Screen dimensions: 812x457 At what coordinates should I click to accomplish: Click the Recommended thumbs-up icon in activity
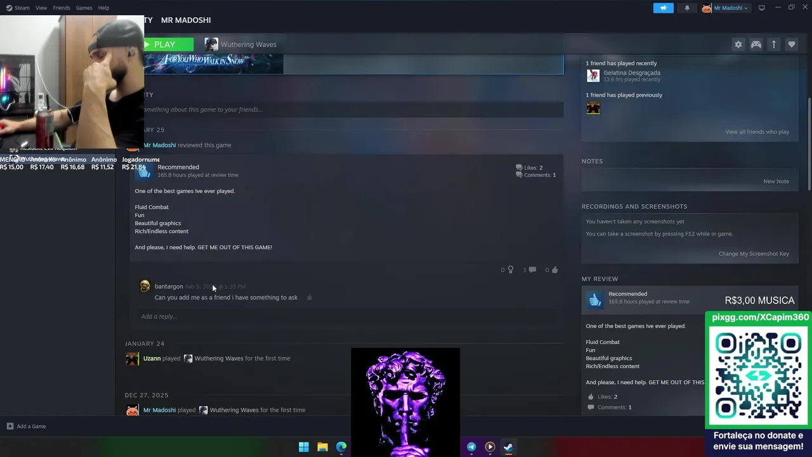[x=144, y=171]
